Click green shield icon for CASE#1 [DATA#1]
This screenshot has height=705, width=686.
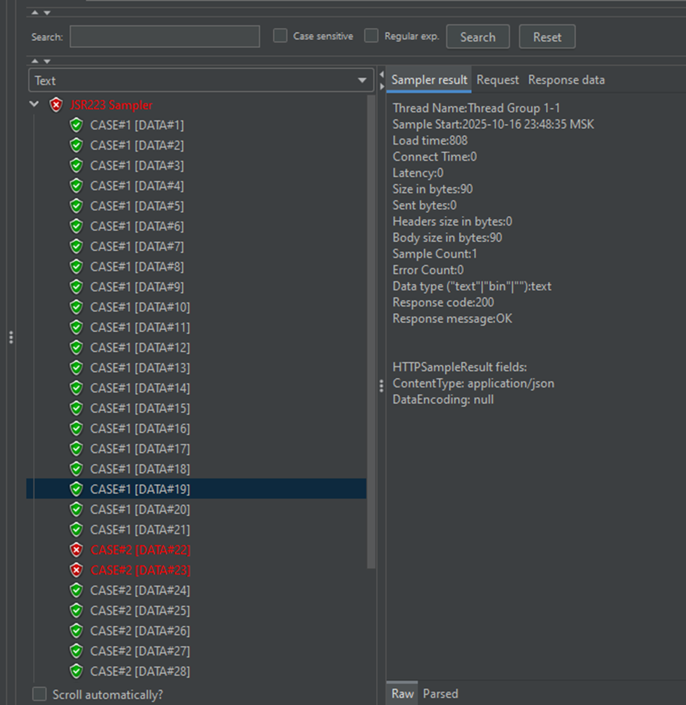point(76,125)
